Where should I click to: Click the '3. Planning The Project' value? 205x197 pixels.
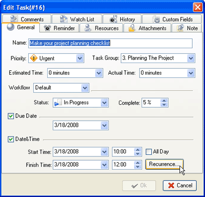coord(148,58)
